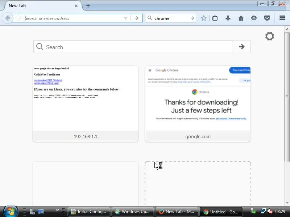Switch to Untitled Google Chrome taskbar button

coord(221,212)
